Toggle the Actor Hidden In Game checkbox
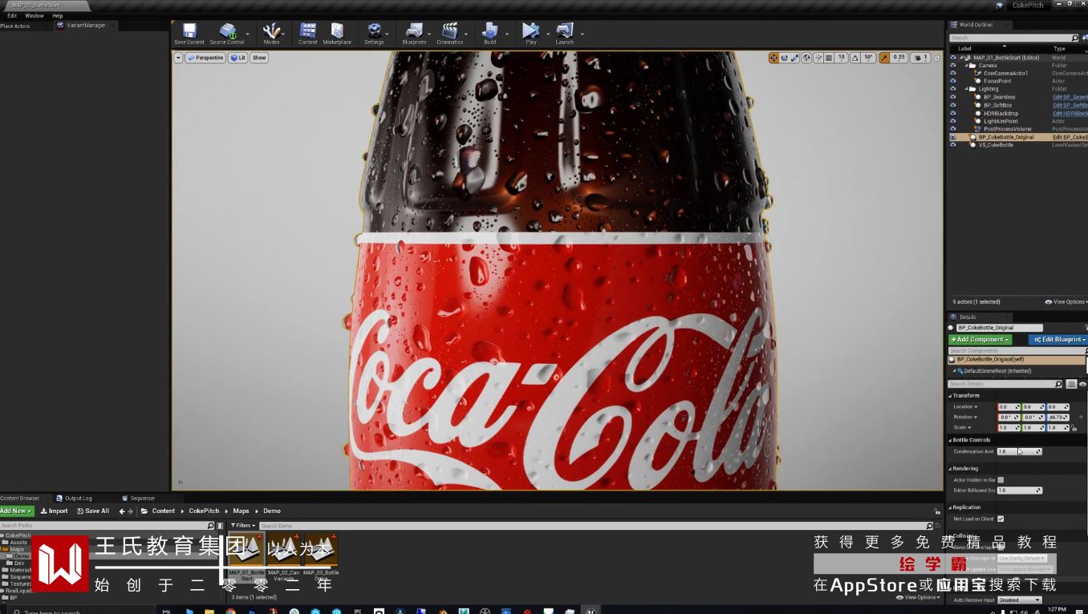Image resolution: width=1088 pixels, height=614 pixels. (x=1001, y=479)
